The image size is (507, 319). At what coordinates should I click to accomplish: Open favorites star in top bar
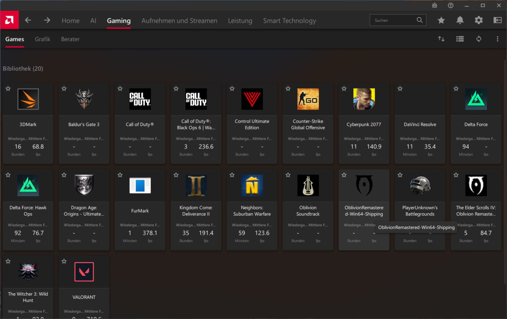pyautogui.click(x=441, y=20)
